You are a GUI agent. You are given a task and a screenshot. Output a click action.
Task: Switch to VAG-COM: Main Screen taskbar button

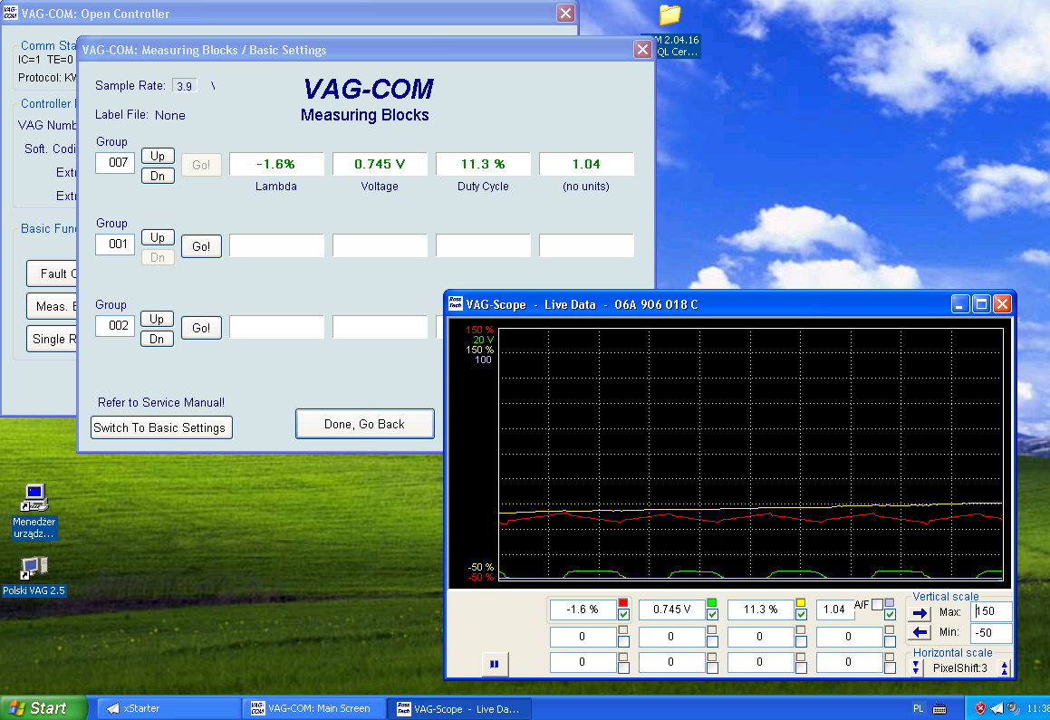[x=314, y=708]
